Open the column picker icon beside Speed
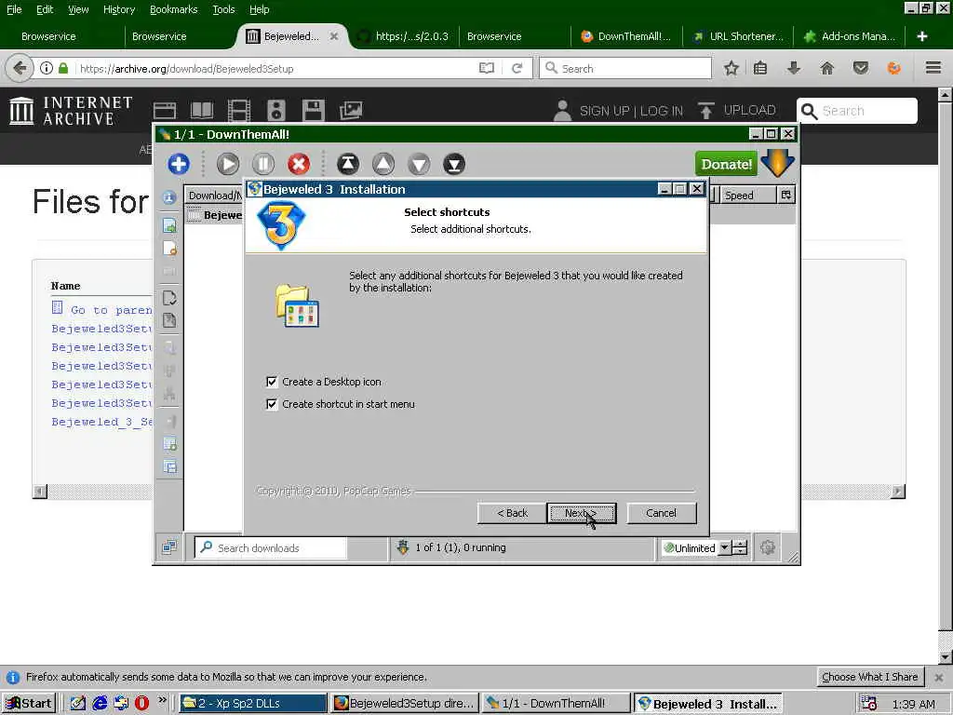Viewport: 953px width, 715px height. coord(785,196)
